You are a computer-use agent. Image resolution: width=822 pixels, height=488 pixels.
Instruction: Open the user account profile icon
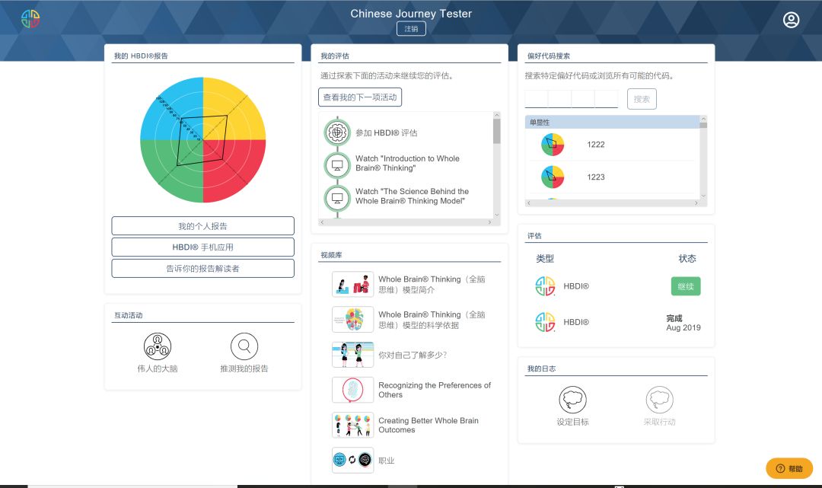point(791,20)
